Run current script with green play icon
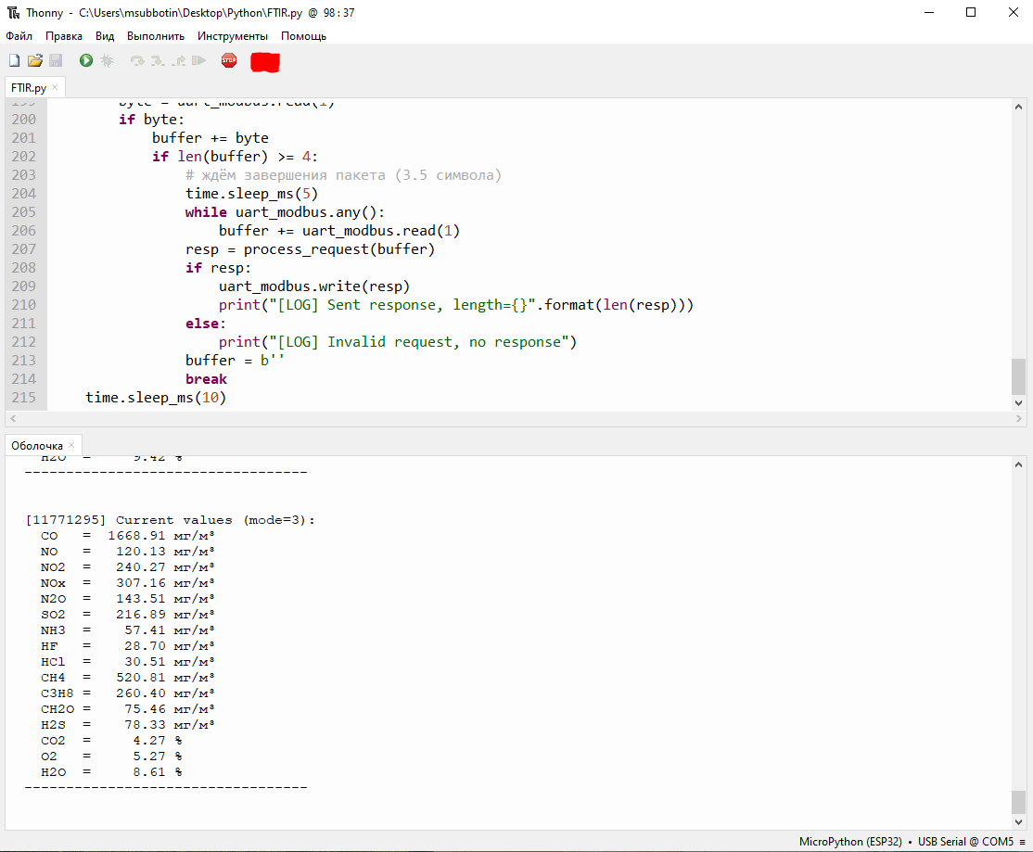Viewport: 1033px width, 852px height. (86, 61)
